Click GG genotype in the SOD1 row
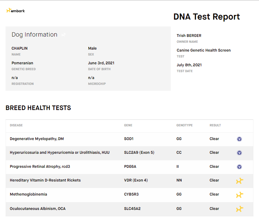The image size is (259, 222). click(x=179, y=139)
